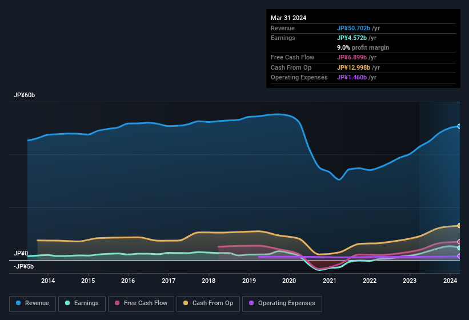
Task: Toggle the Revenue series in the legend
Action: coord(33,303)
